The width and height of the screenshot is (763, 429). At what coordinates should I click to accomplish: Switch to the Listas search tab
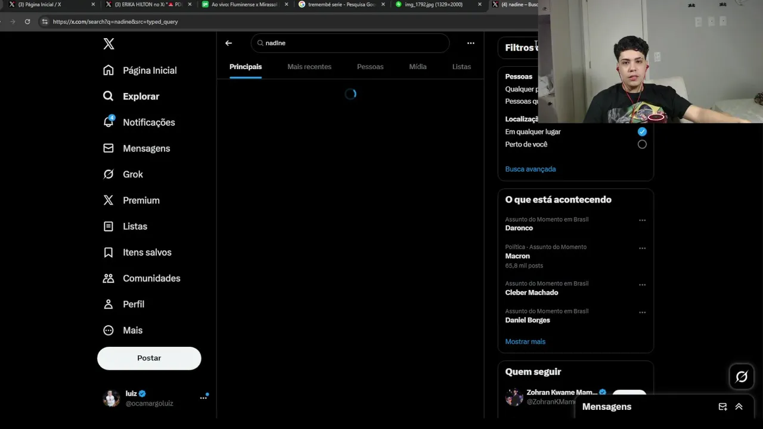(461, 67)
